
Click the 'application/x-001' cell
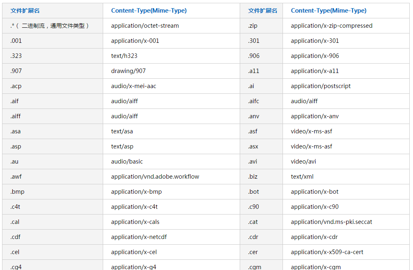[x=171, y=41]
